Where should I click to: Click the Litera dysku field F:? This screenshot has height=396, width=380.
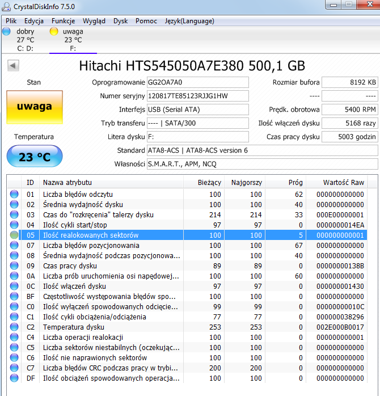(x=198, y=137)
